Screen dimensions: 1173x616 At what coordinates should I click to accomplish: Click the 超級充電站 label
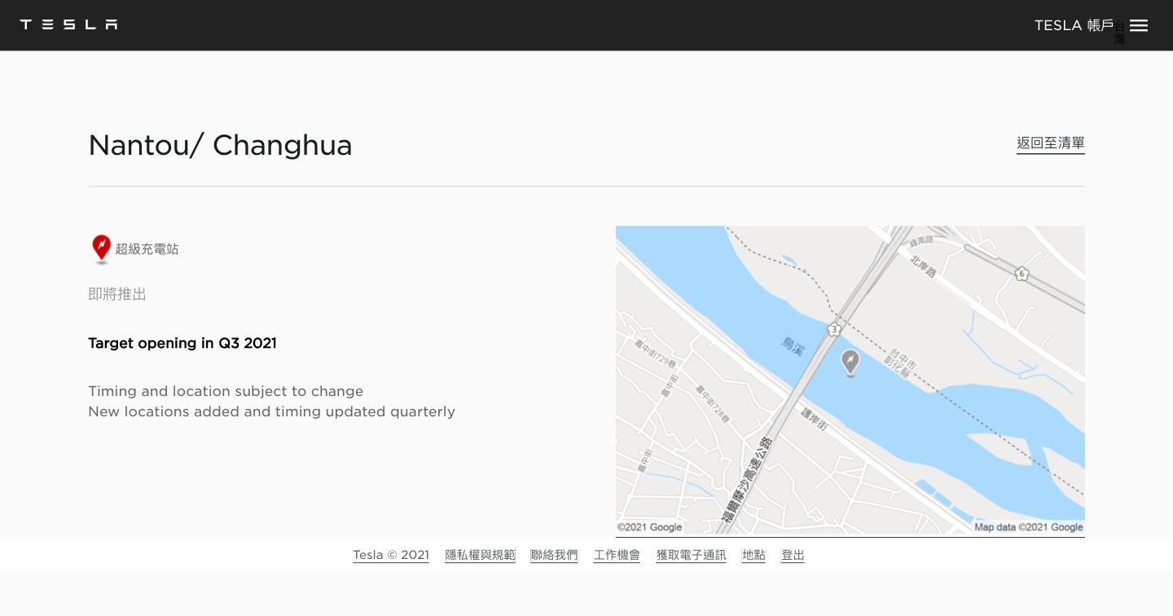(147, 249)
